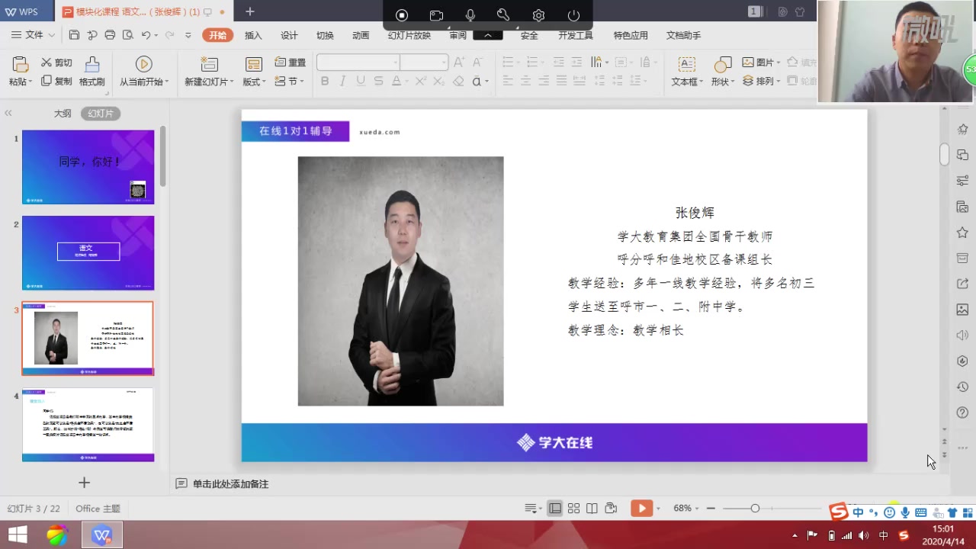Open the 幻灯片放映 (Slide Show) tab
976x549 pixels.
[x=409, y=35]
